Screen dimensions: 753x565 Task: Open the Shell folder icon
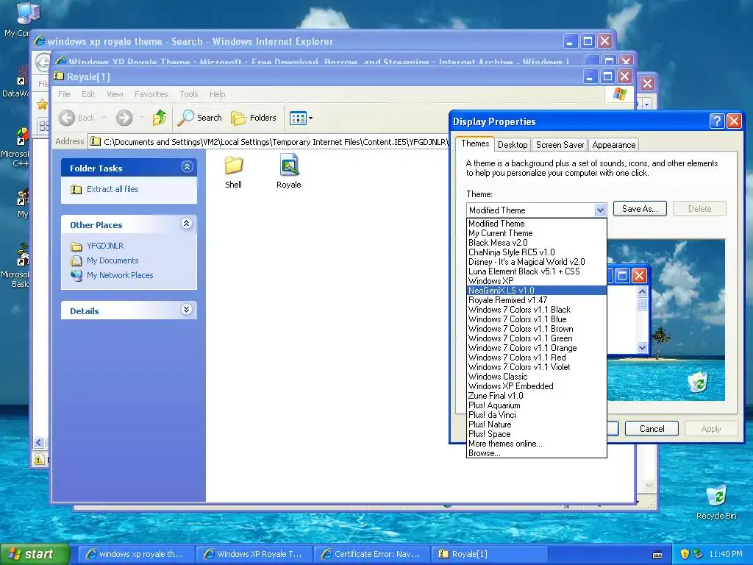233,172
